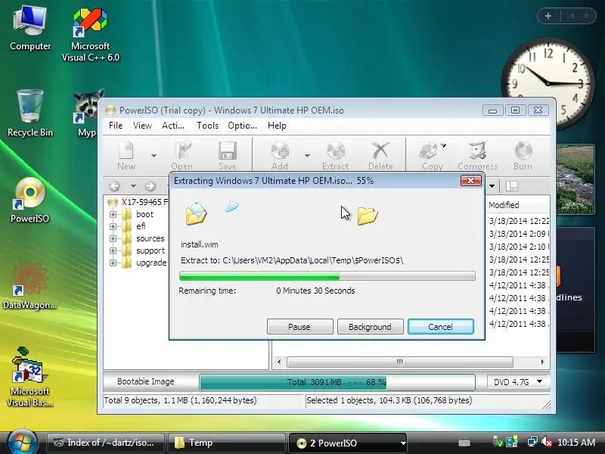Click the Forward navigation arrow in PowerISO
Screen dimensions: 605x454
[150, 186]
